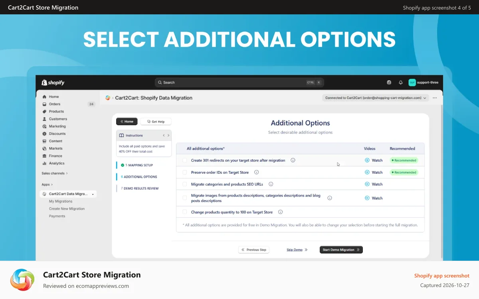The height and width of the screenshot is (299, 479).
Task: Click the Home button in wizard
Action: coord(127,122)
